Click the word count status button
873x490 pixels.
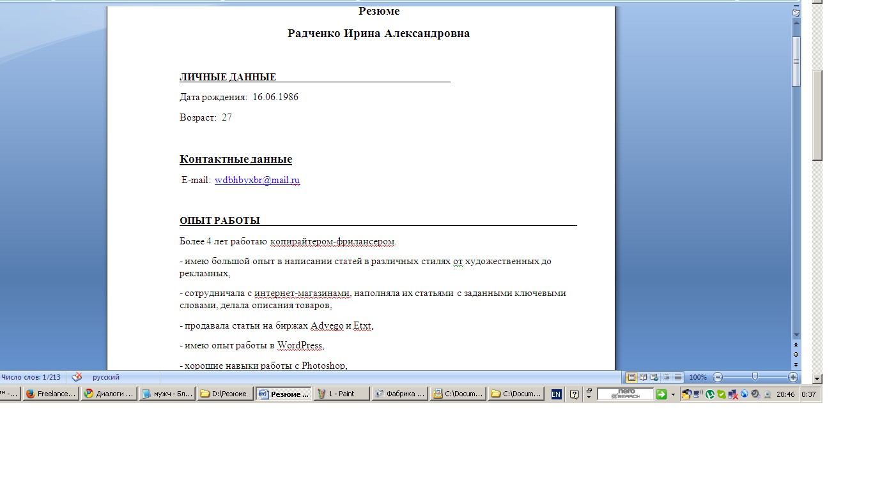coord(31,377)
